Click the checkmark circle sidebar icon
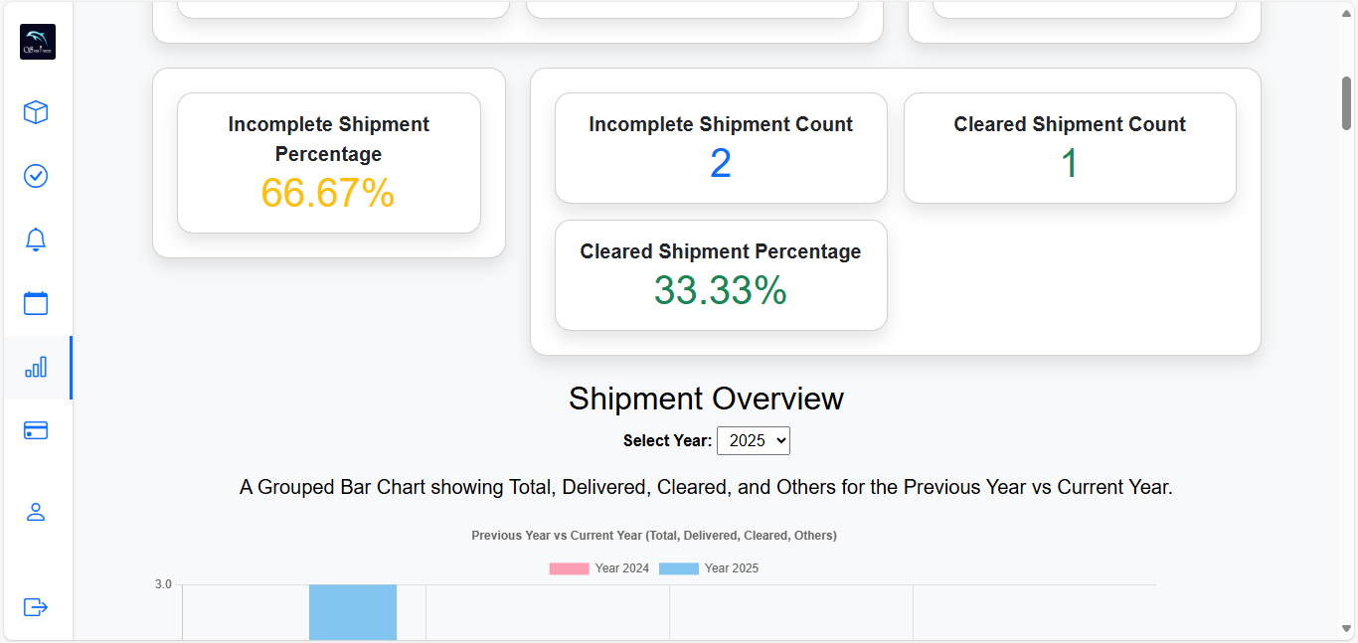The image size is (1358, 643). (x=36, y=176)
